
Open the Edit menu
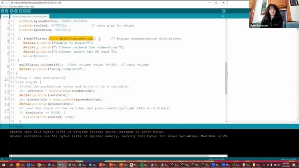[15, 7]
